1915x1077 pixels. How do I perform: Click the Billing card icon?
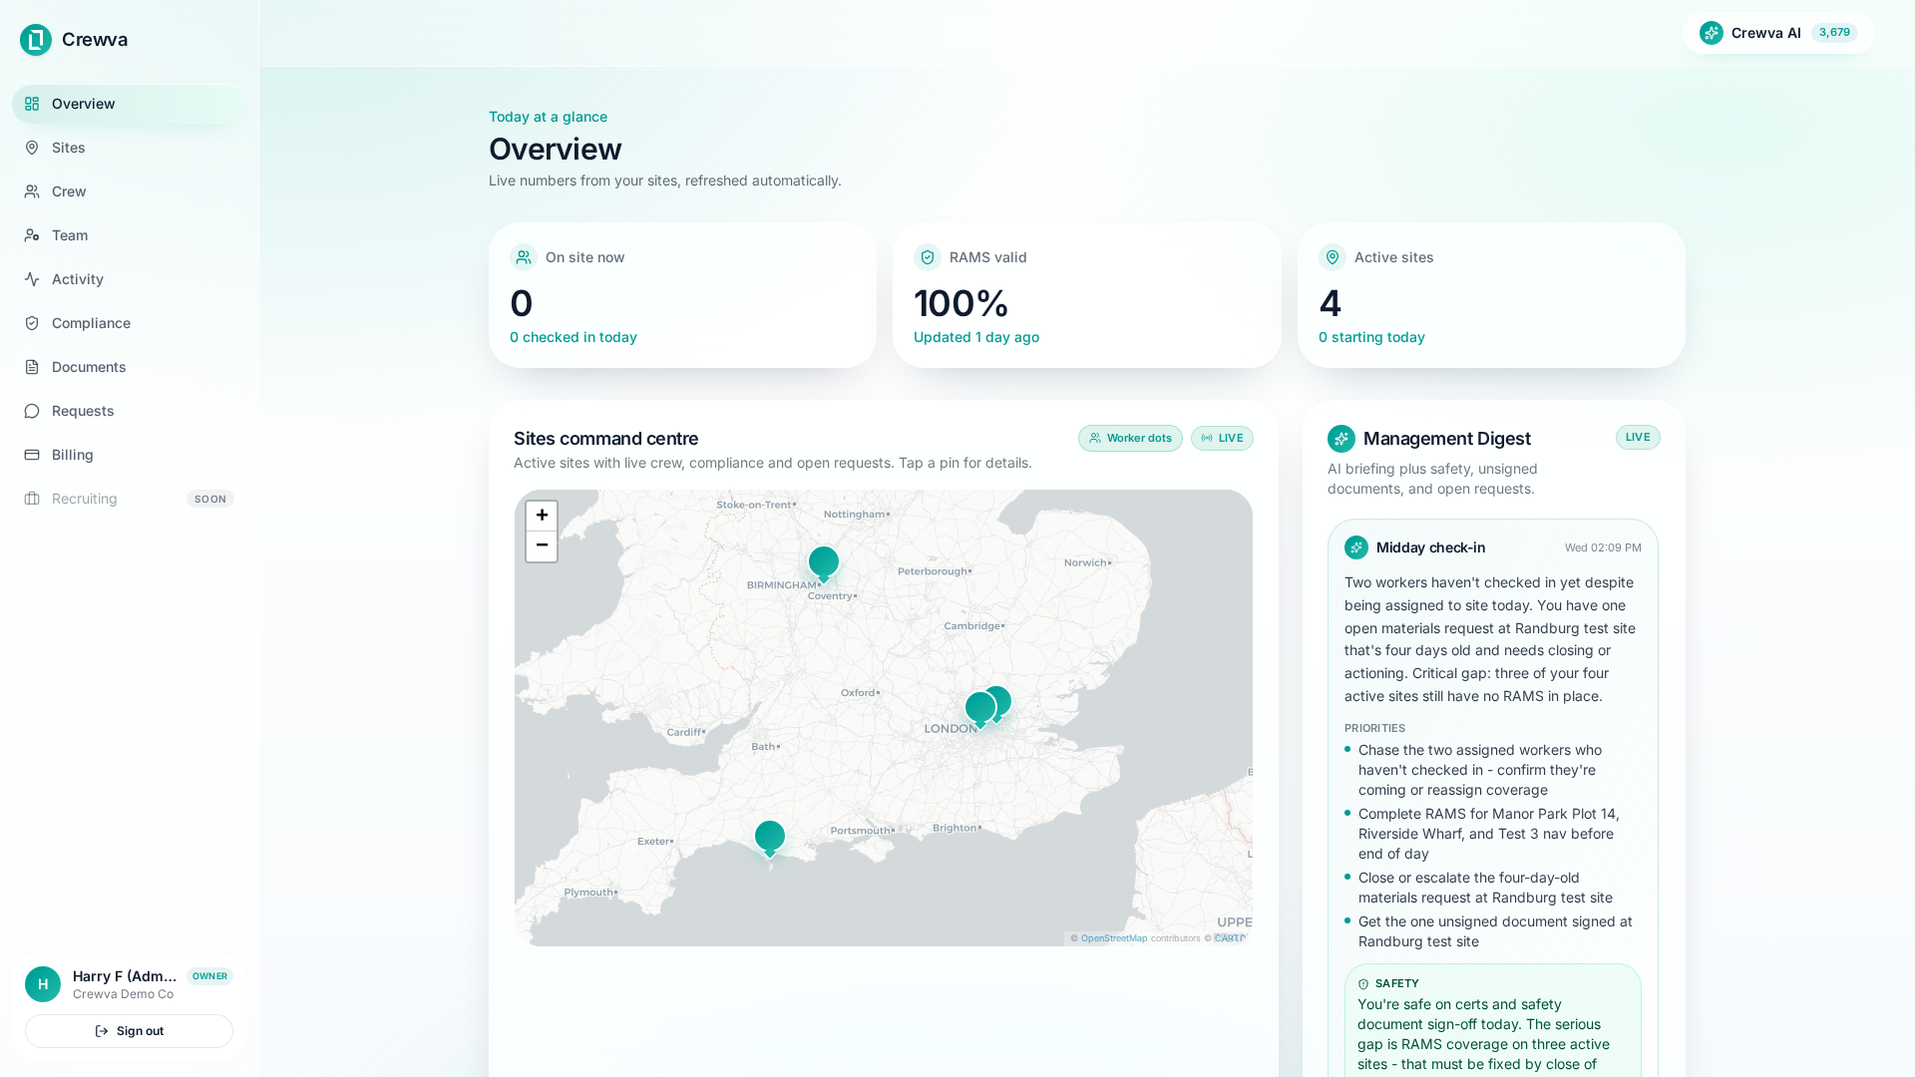tap(32, 455)
